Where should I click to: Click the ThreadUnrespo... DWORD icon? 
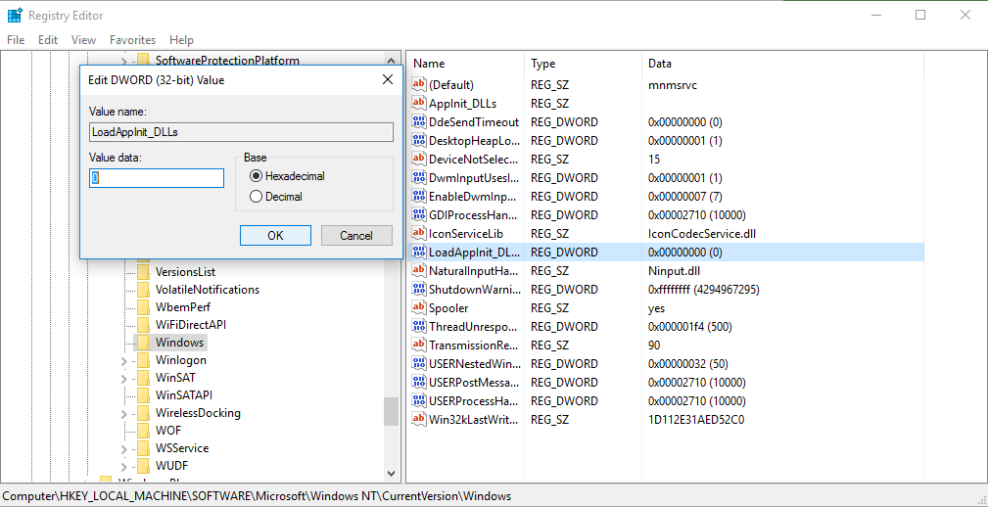419,327
